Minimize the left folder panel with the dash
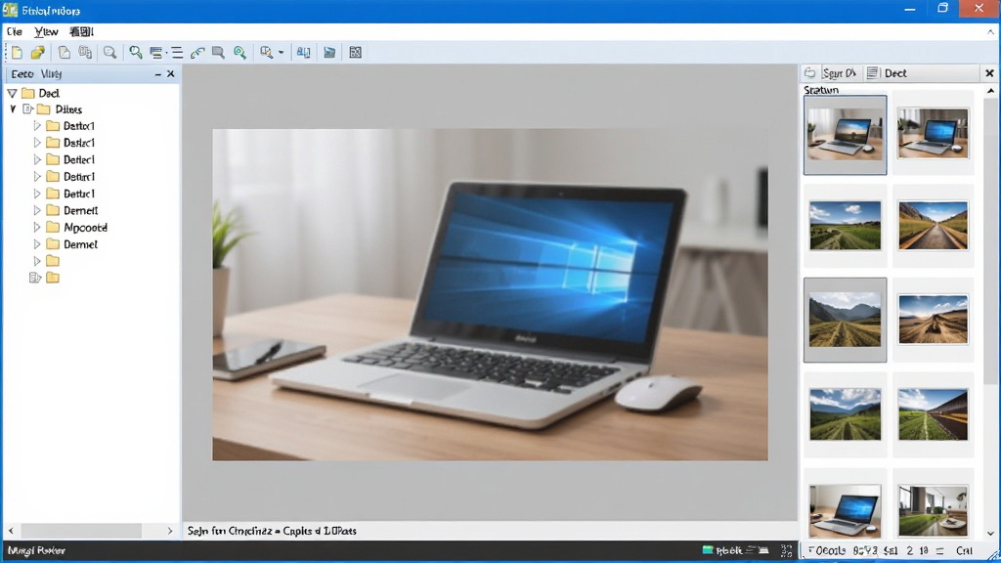 [x=157, y=74]
